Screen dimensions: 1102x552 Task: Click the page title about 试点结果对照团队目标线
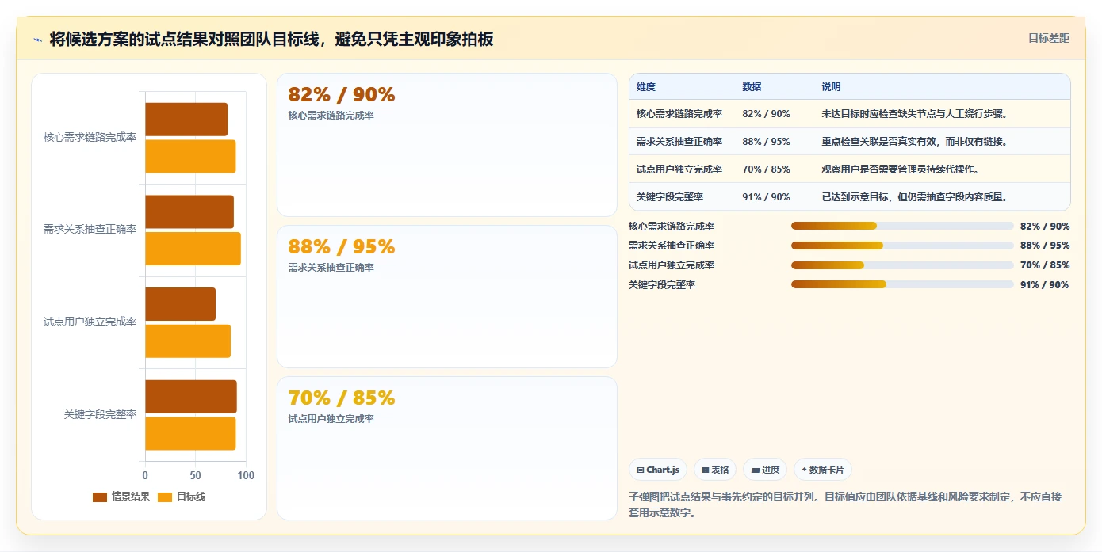pyautogui.click(x=271, y=39)
